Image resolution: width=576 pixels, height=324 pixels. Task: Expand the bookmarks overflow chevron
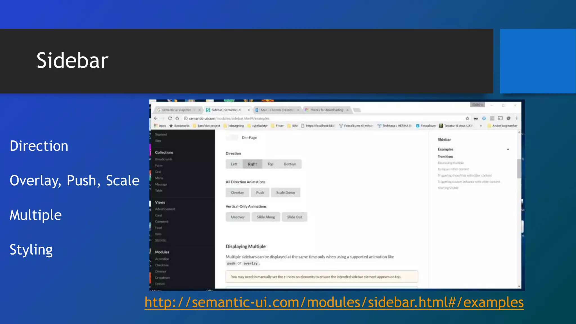point(481,126)
